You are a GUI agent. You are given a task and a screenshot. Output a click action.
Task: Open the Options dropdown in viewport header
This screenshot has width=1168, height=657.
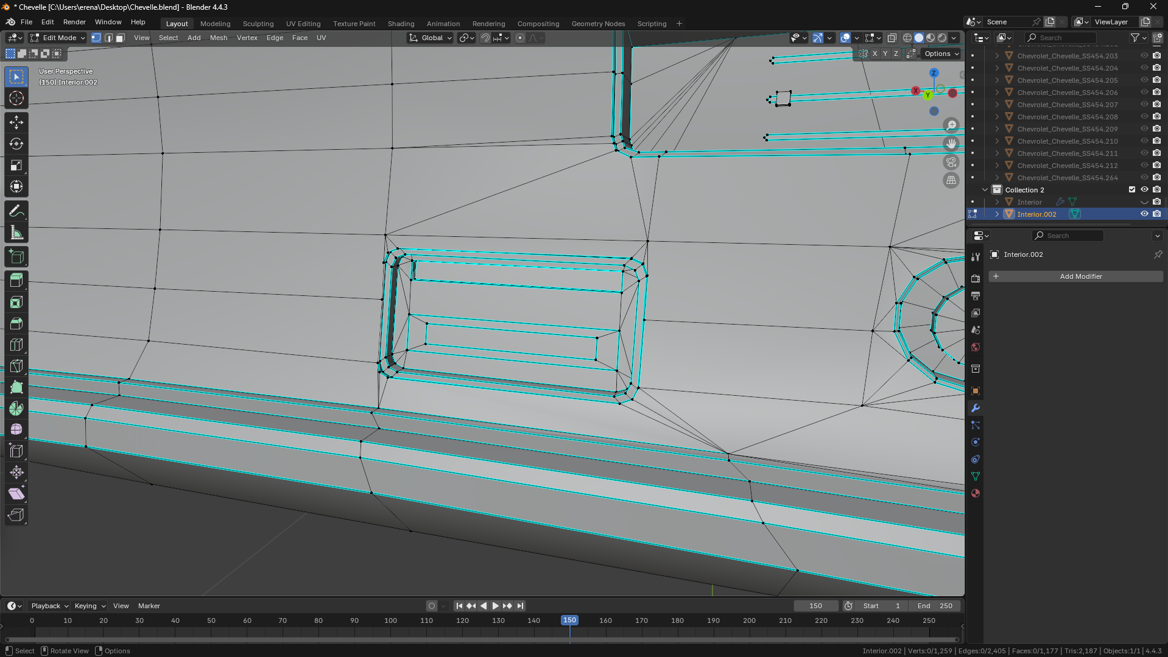tap(941, 54)
